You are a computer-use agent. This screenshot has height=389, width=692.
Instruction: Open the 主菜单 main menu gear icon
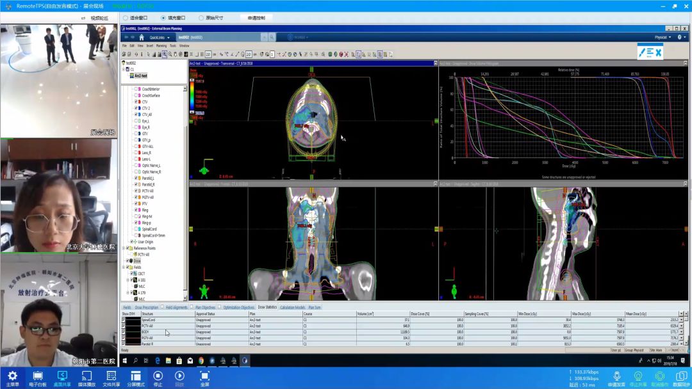click(x=12, y=376)
